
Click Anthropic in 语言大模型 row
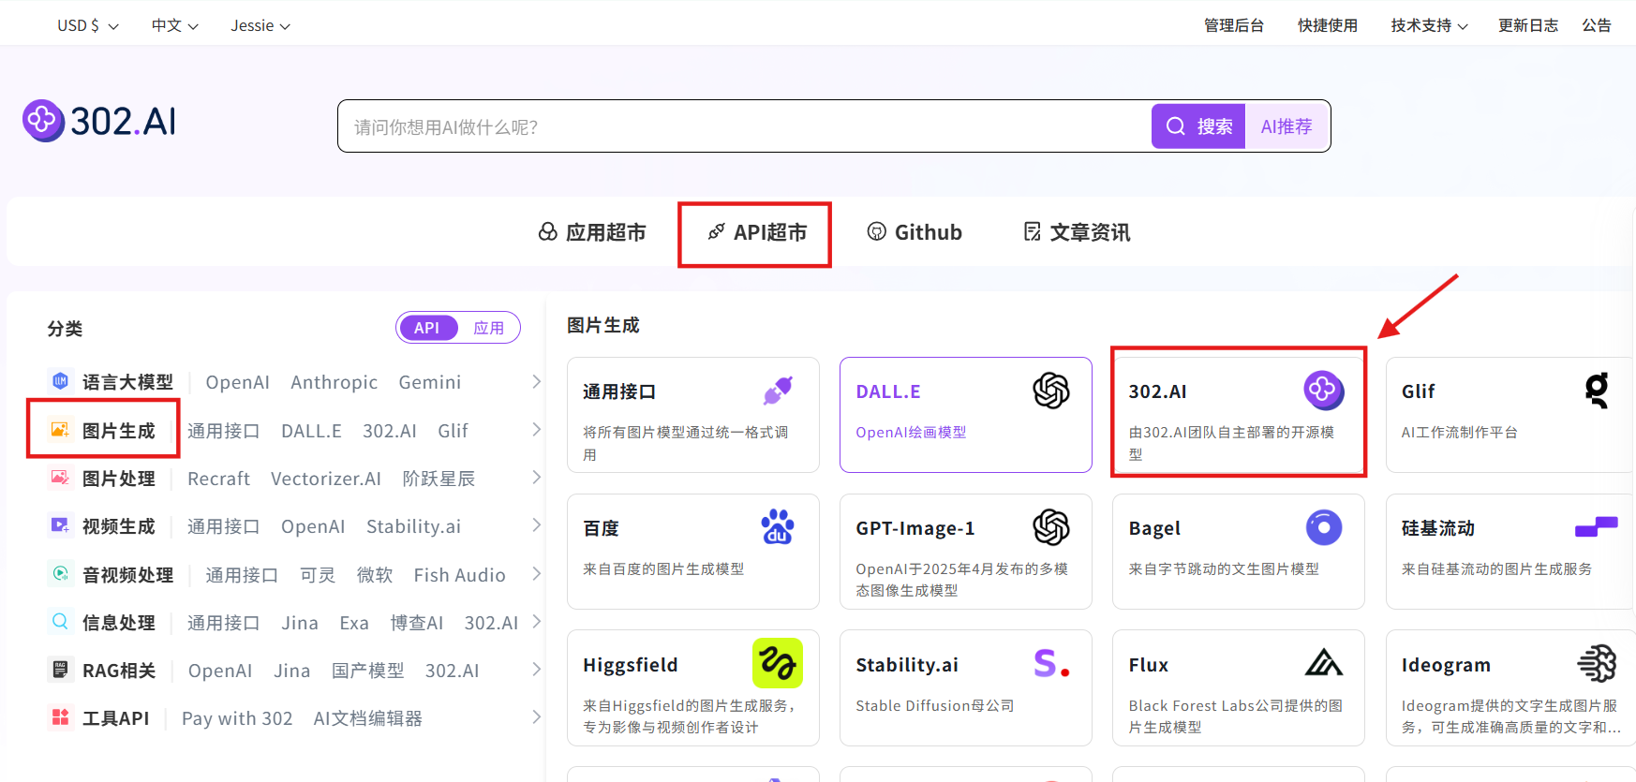pos(335,382)
